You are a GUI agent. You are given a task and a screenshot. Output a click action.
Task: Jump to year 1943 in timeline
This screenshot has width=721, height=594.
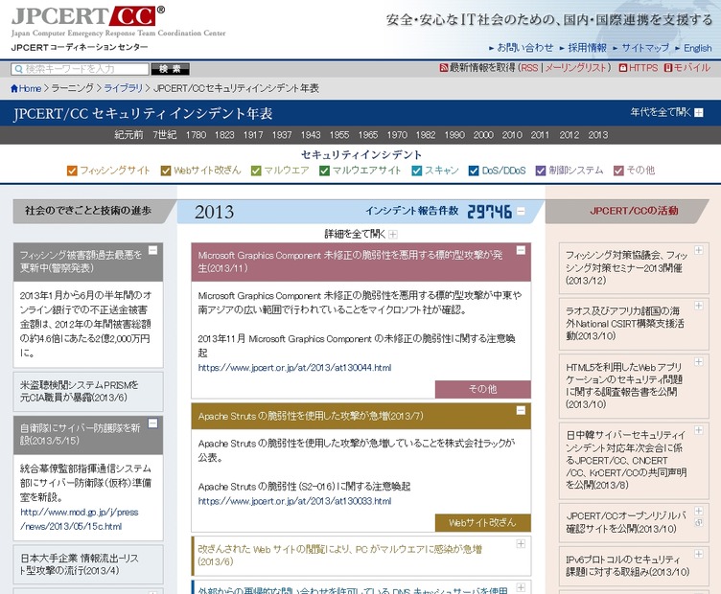point(311,135)
